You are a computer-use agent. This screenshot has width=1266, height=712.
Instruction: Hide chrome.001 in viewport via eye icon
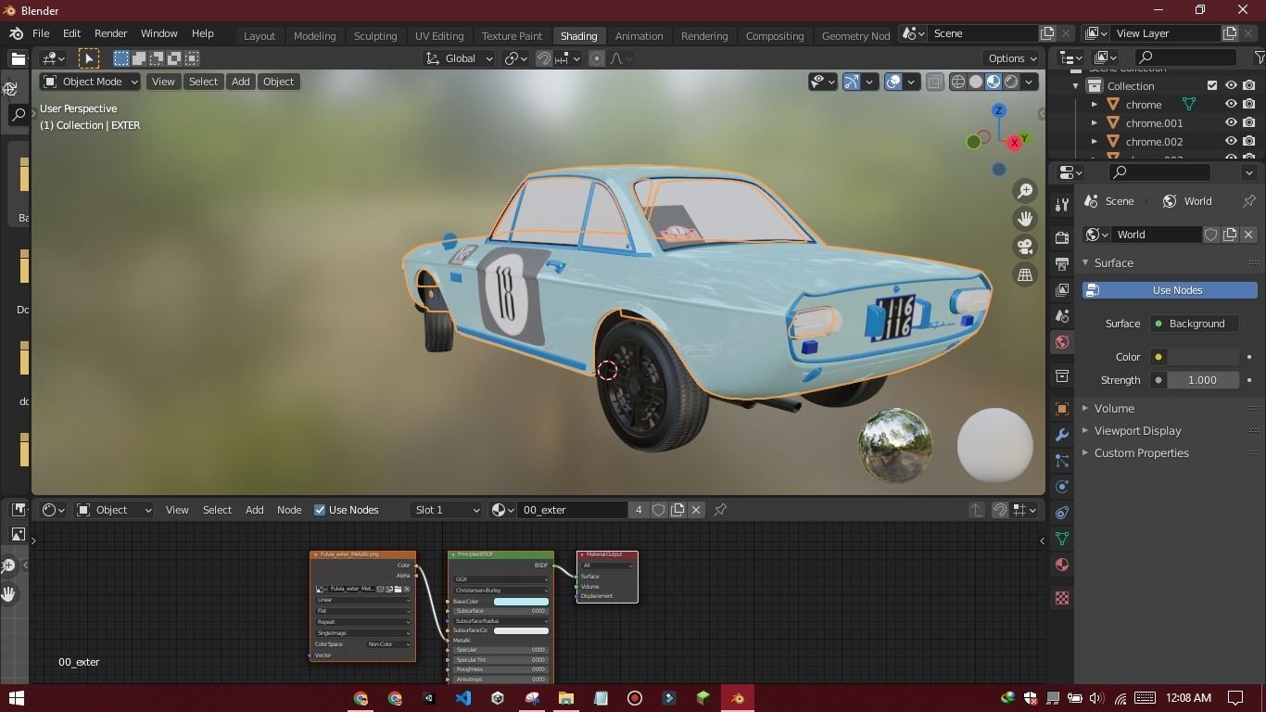click(x=1231, y=123)
